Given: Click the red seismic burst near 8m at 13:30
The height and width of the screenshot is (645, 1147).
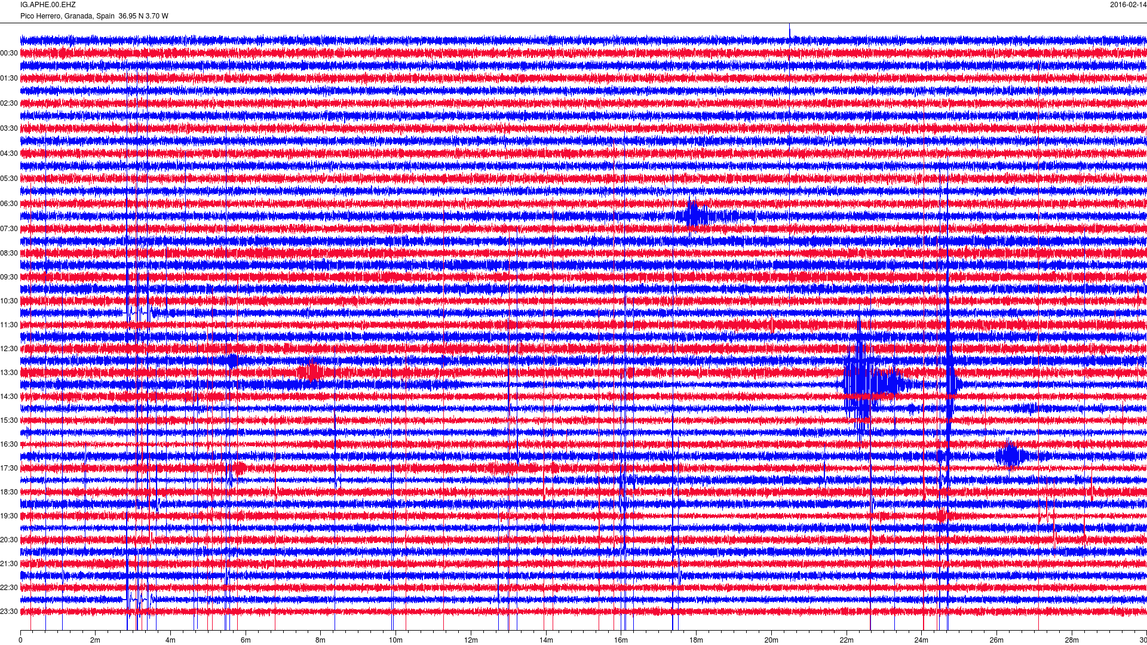Looking at the screenshot, I should tap(311, 373).
